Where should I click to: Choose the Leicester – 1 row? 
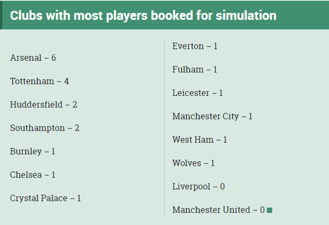click(x=197, y=93)
